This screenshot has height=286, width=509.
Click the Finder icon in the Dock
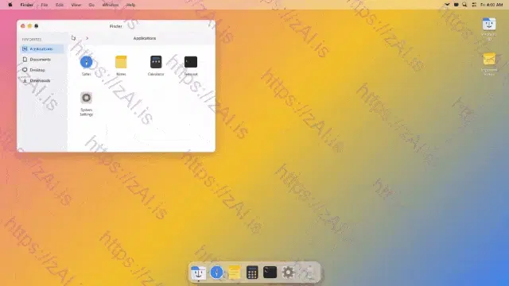point(198,272)
